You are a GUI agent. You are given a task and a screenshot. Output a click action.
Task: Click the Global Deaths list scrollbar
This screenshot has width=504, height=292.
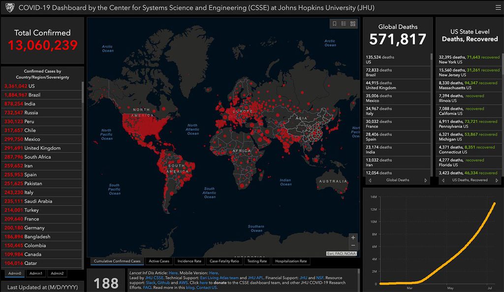[x=431, y=57]
